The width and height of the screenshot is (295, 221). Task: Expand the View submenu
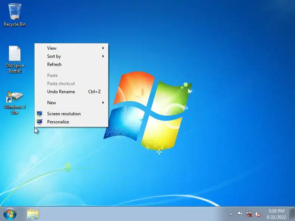point(71,48)
